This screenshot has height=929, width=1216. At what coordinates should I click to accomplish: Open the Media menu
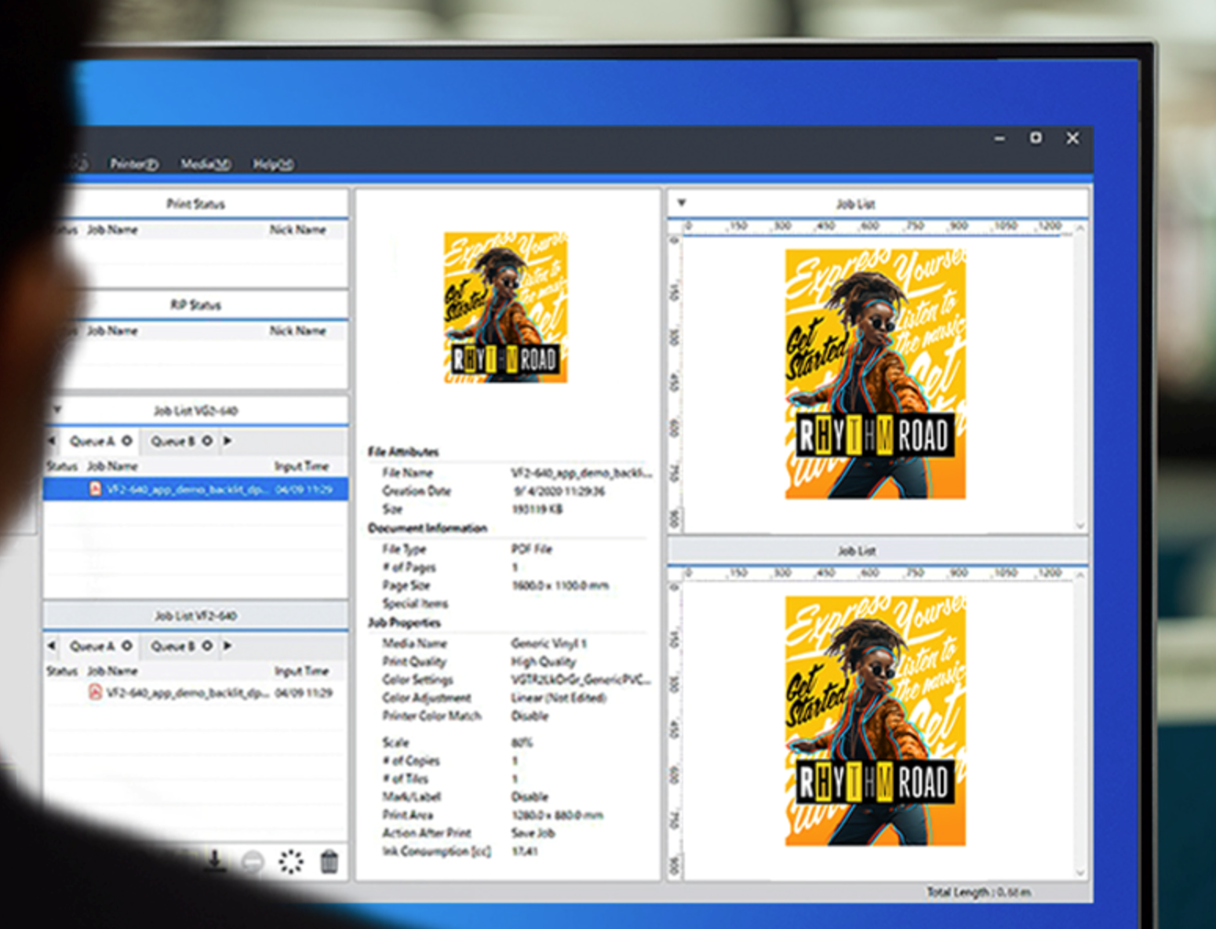[205, 164]
